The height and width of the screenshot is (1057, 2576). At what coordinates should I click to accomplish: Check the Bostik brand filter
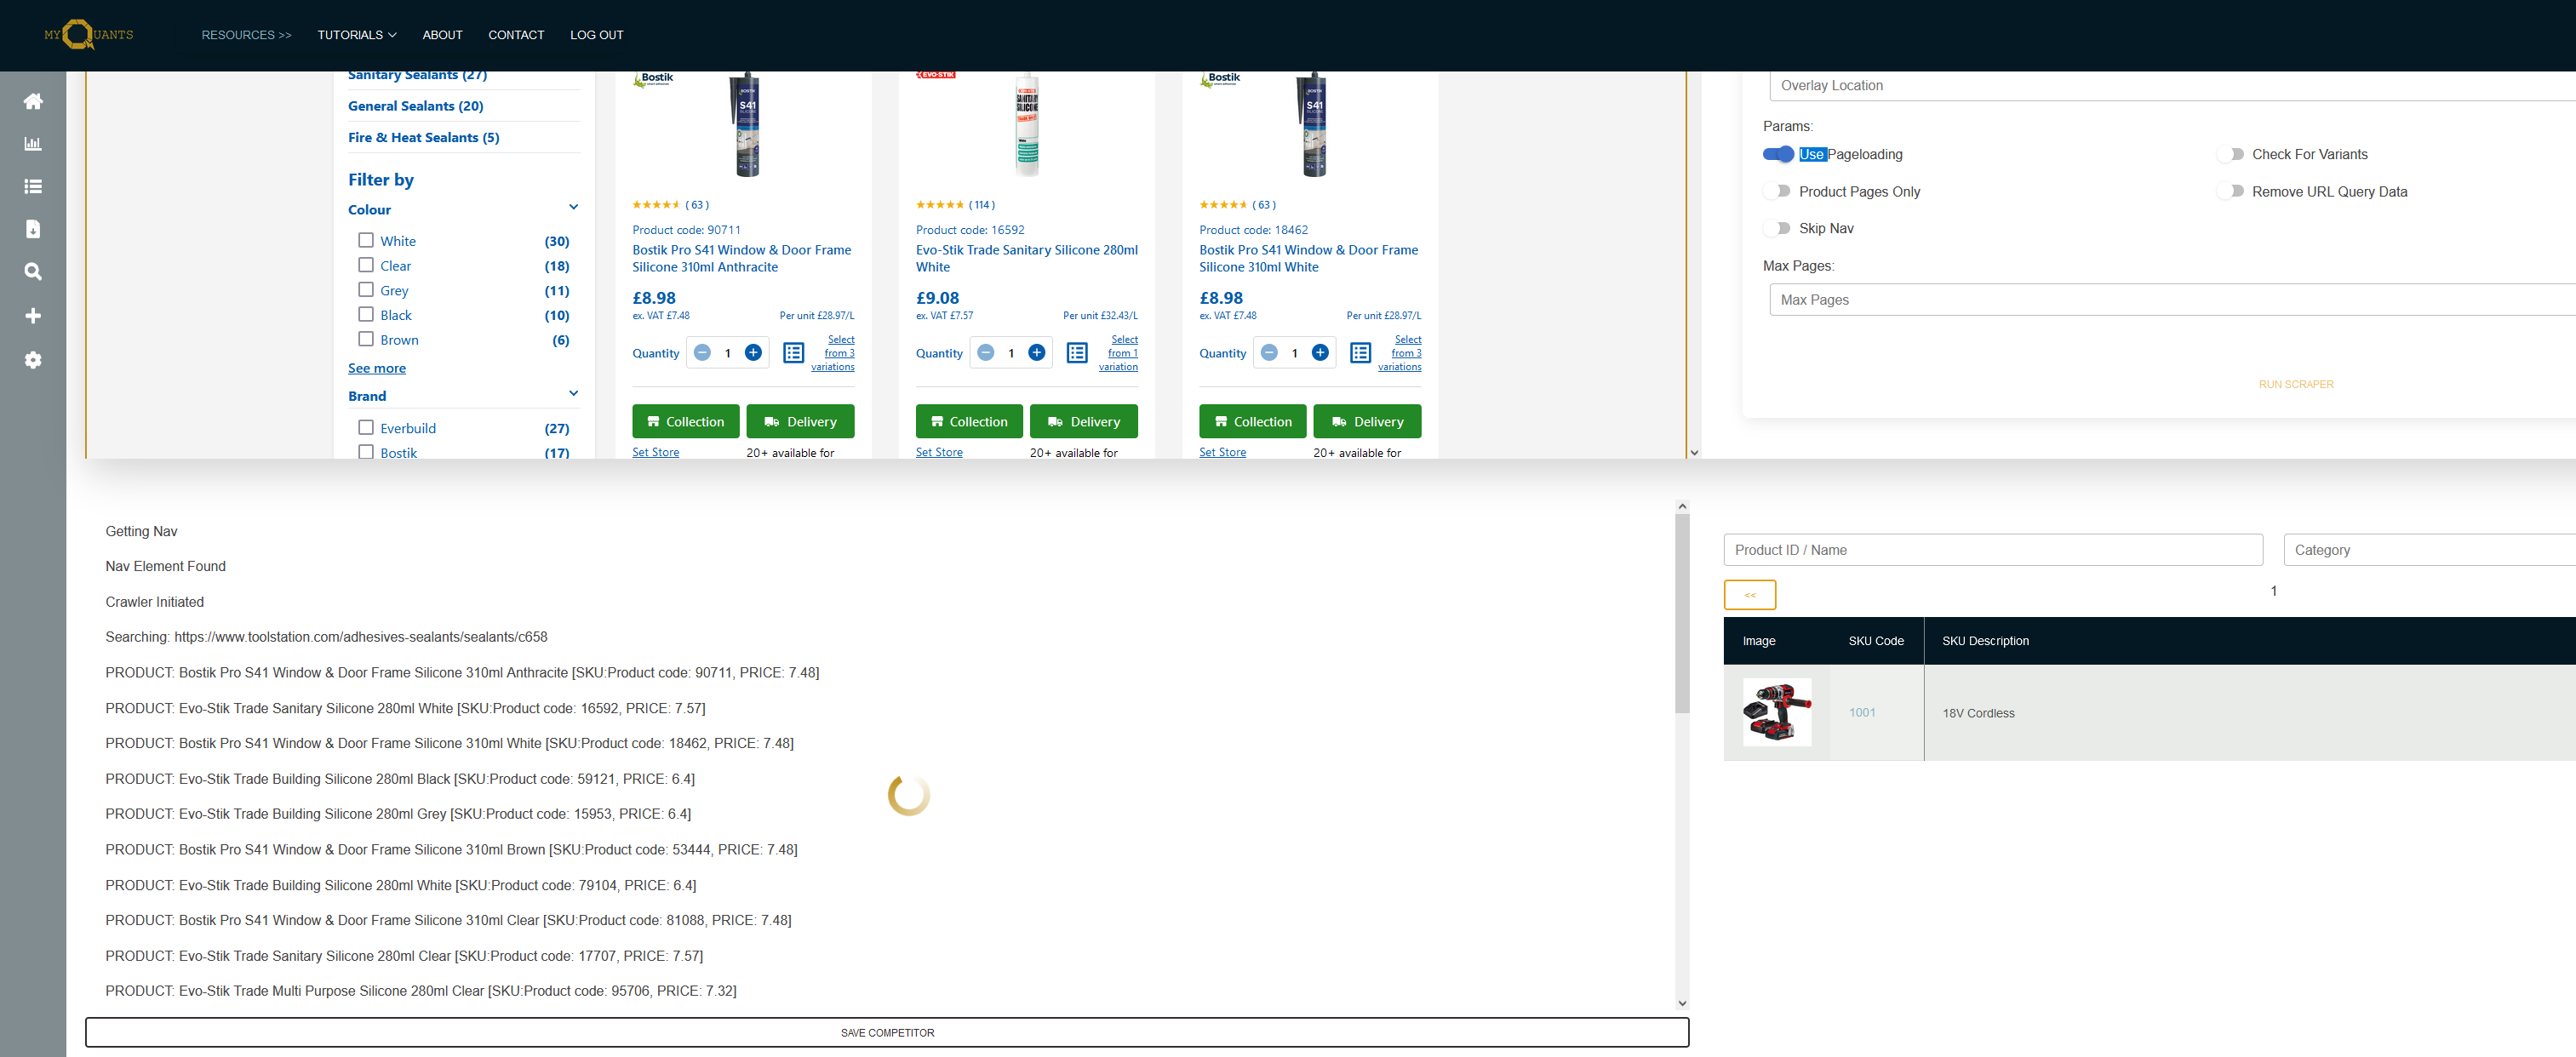coord(366,452)
